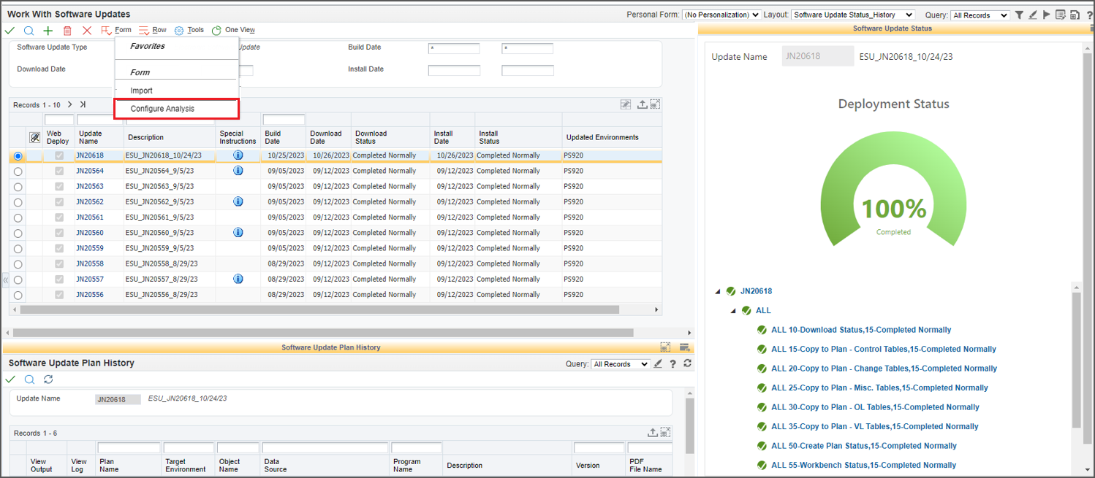Open the Row menu dropdown
The height and width of the screenshot is (478, 1095).
[x=153, y=31]
